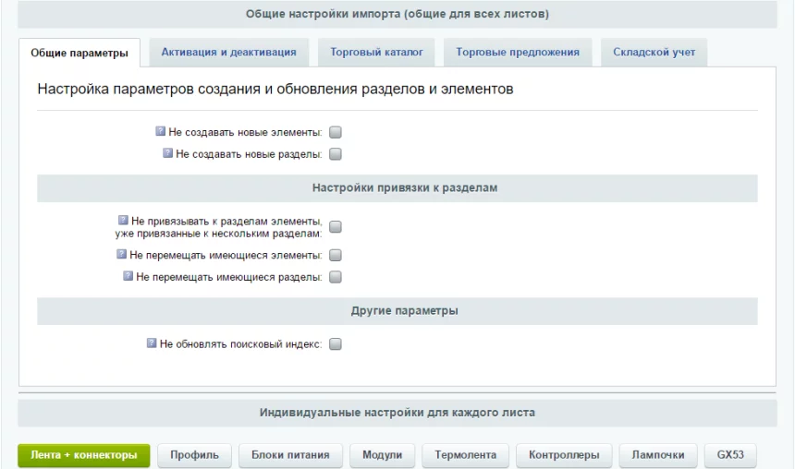Open the 'Торговый каталог' tab

point(376,53)
